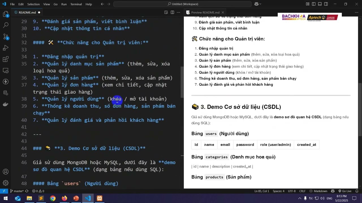Switch to the README.md editor tab

pos(27,12)
